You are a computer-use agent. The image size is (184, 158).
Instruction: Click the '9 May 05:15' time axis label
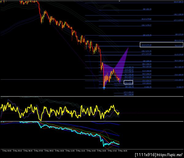coord(17,151)
